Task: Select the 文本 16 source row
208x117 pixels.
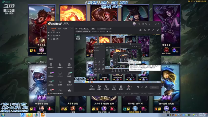Action: 60,32
